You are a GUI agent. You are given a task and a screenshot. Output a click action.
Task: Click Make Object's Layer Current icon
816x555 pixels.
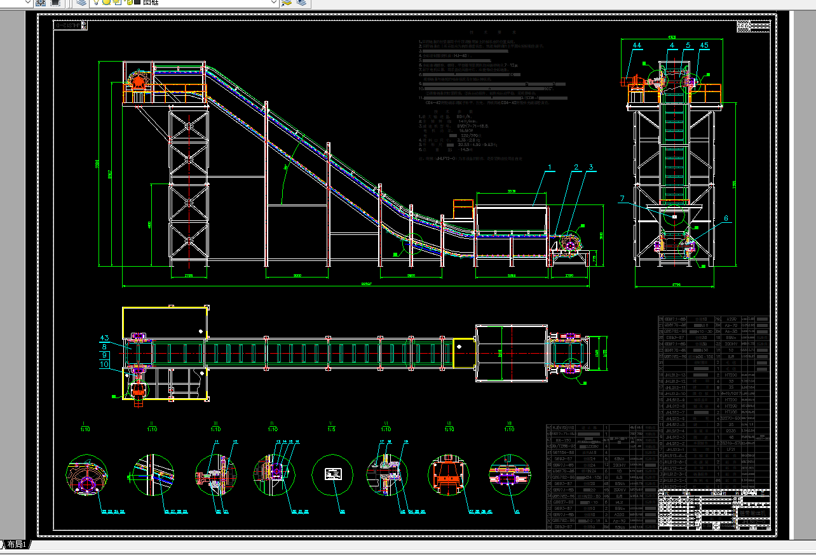pos(287,3)
